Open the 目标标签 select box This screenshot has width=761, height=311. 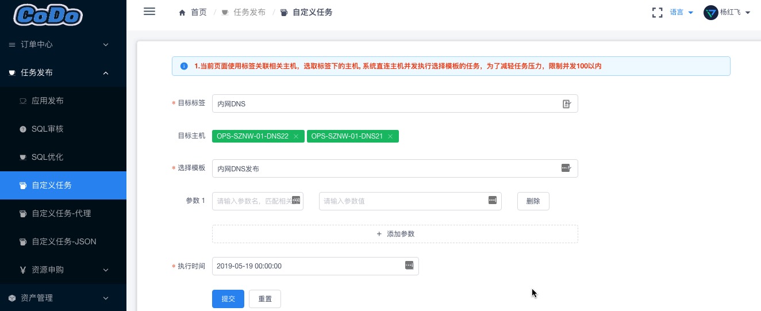click(x=395, y=103)
